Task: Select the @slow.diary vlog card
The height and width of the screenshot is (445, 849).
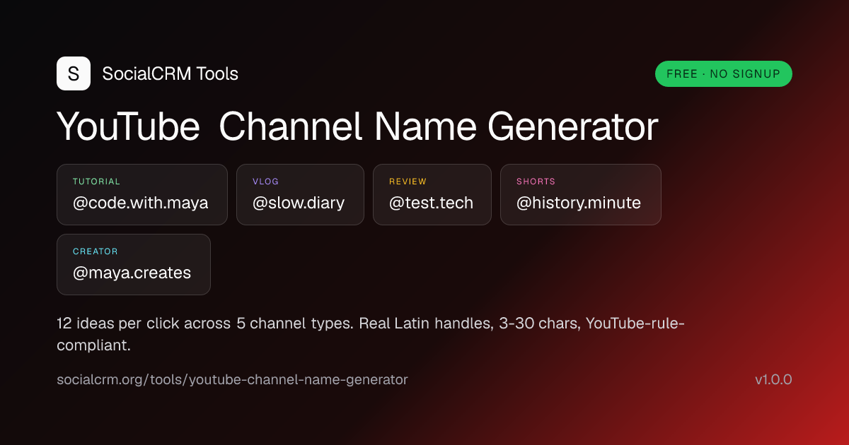Action: pyautogui.click(x=300, y=195)
